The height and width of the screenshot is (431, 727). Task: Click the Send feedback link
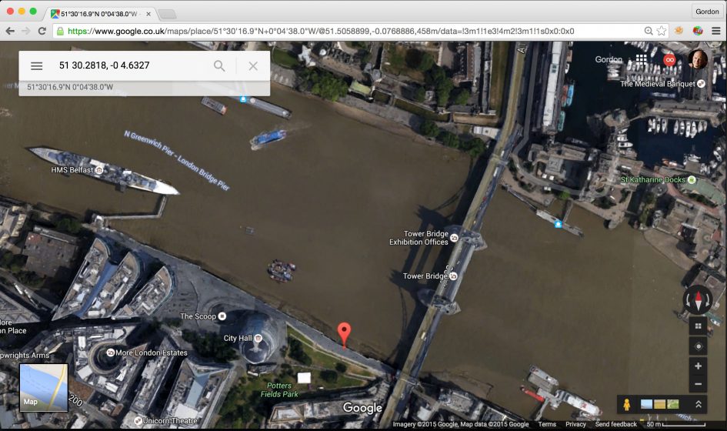pyautogui.click(x=615, y=425)
